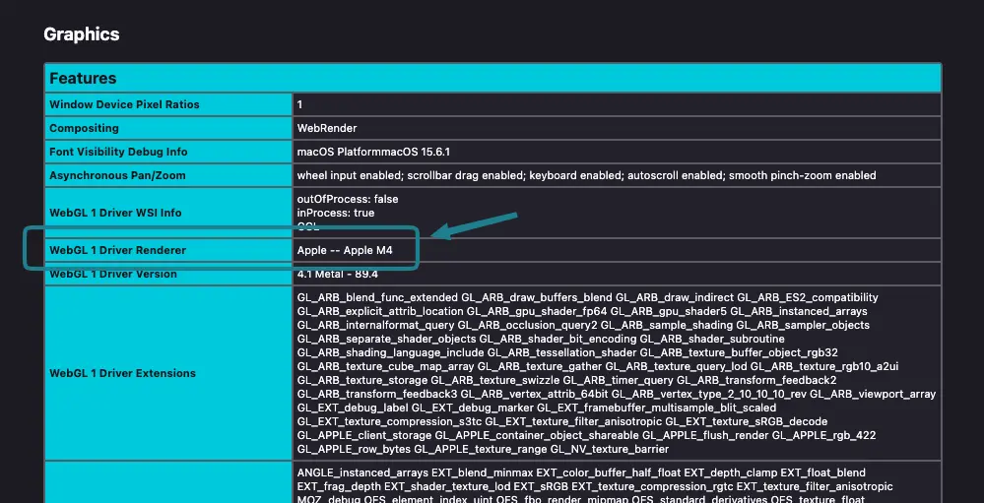This screenshot has height=503, width=984.
Task: Click the GL_APPLE_client_storage extension text
Action: [x=364, y=435]
